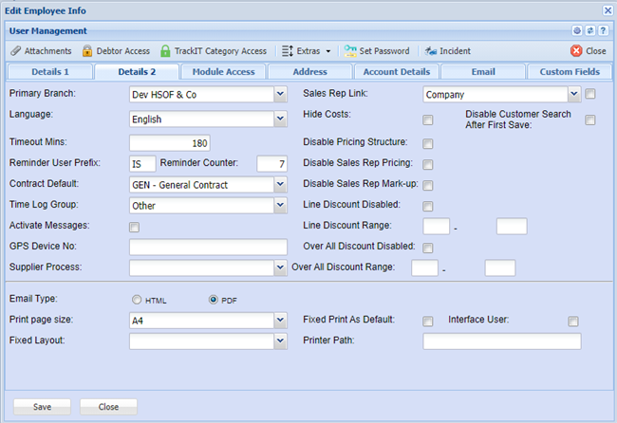
Task: Open the Contract Default dropdown
Action: [280, 185]
